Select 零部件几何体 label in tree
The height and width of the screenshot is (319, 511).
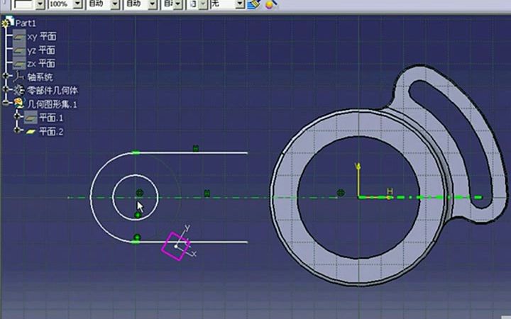53,91
